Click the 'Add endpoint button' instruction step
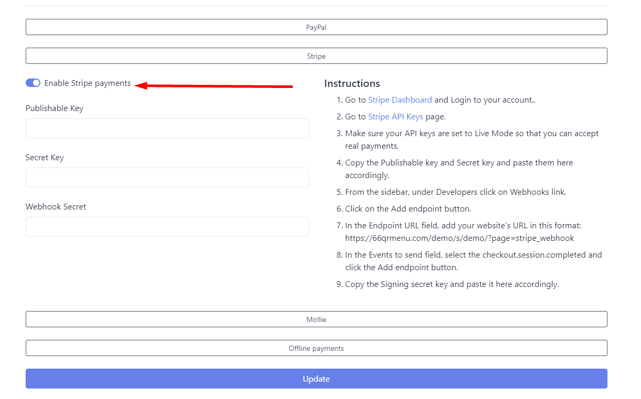 tap(408, 209)
